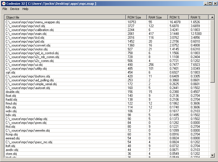The width and height of the screenshot is (218, 162).
Task: Open the File menu
Action: (x=5, y=9)
